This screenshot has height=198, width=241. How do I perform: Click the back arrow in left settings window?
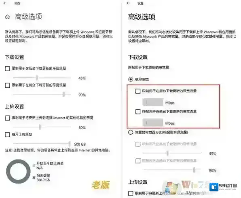click(5, 3)
